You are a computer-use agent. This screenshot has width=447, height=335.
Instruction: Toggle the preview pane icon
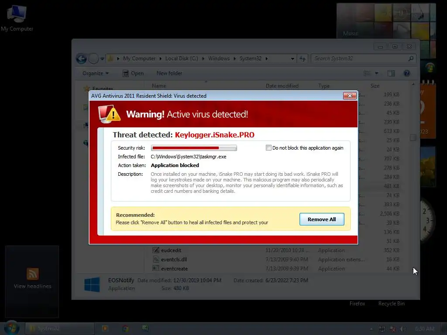tap(391, 73)
